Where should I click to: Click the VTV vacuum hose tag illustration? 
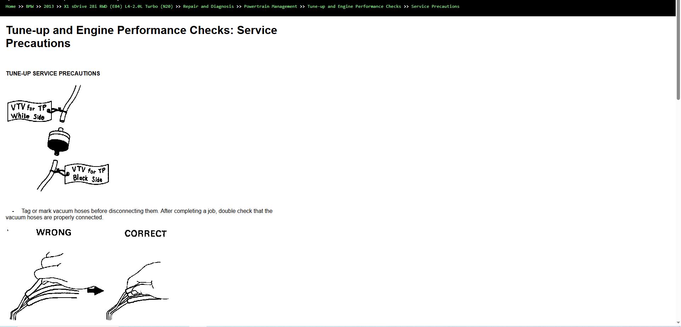[58, 138]
